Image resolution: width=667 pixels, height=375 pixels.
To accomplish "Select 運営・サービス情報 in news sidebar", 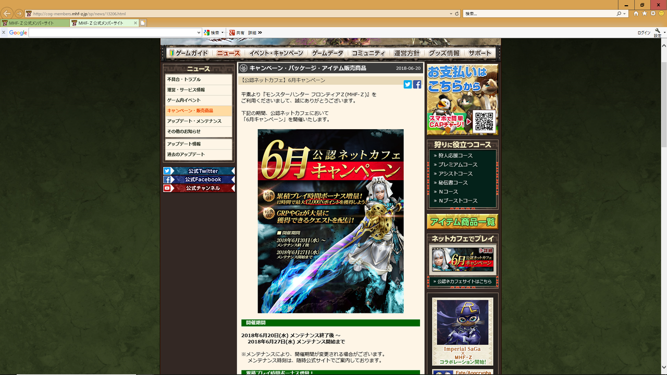I will click(x=199, y=90).
